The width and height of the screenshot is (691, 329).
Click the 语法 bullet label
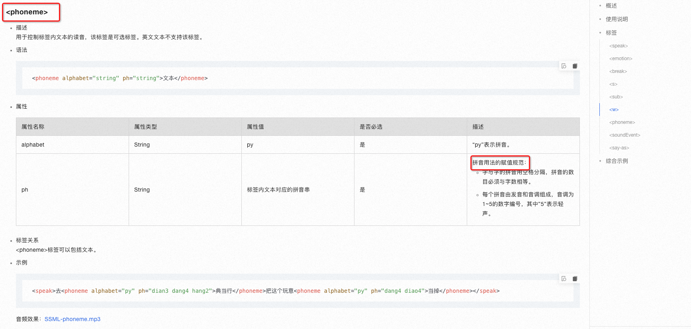pos(22,50)
